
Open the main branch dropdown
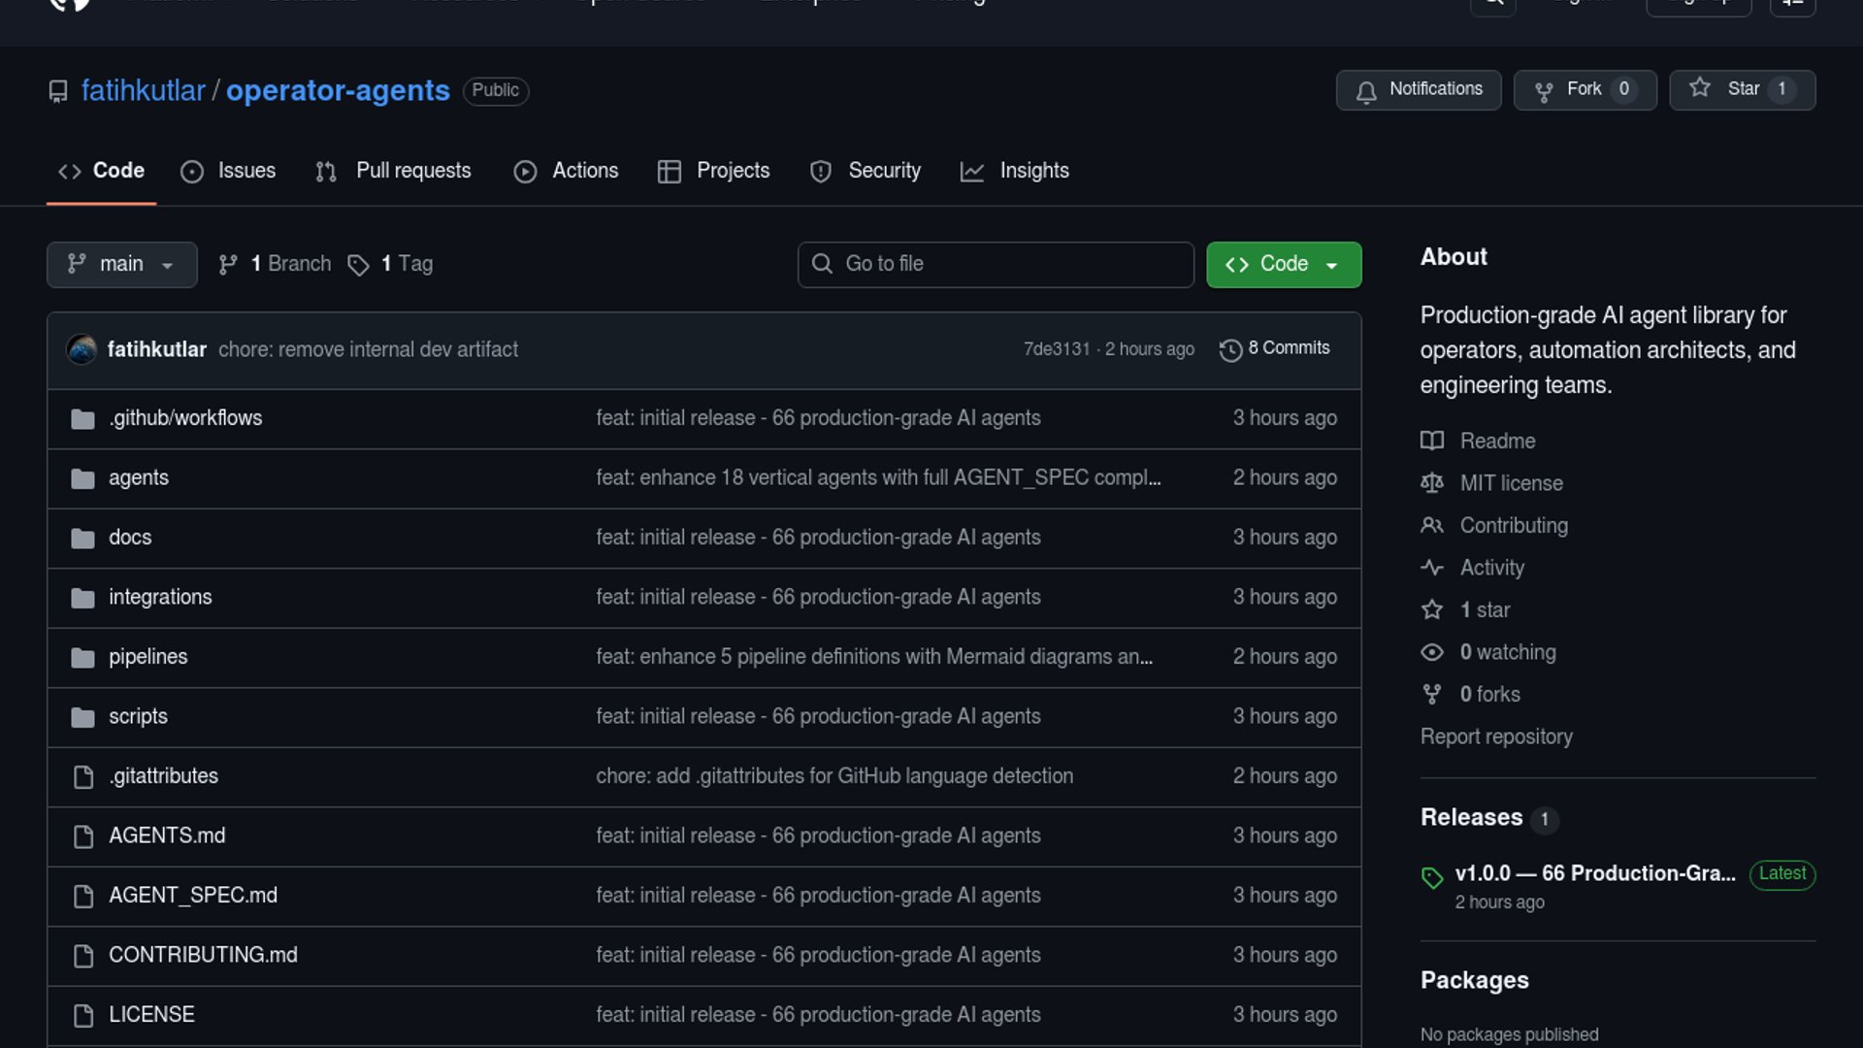coord(121,264)
